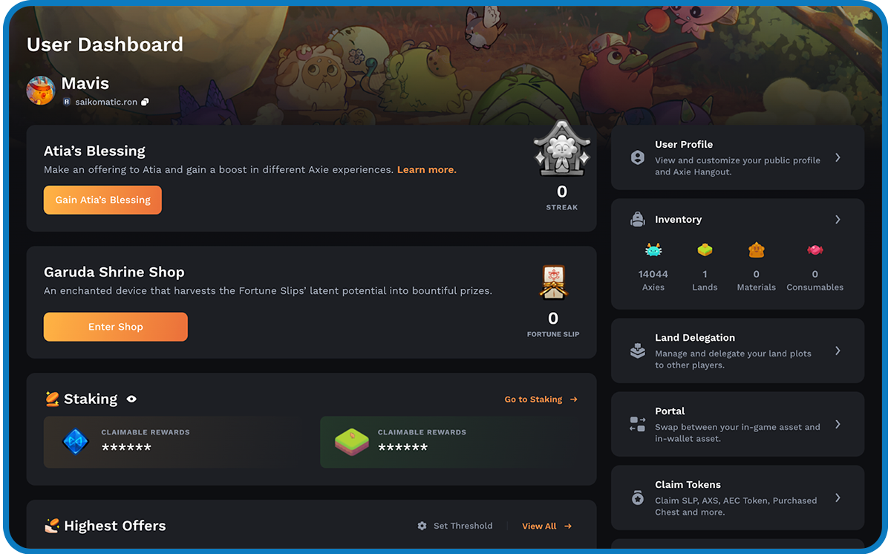Click the Enter Shop button

116,327
